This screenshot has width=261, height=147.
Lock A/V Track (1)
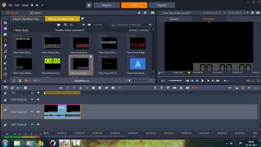(5, 100)
